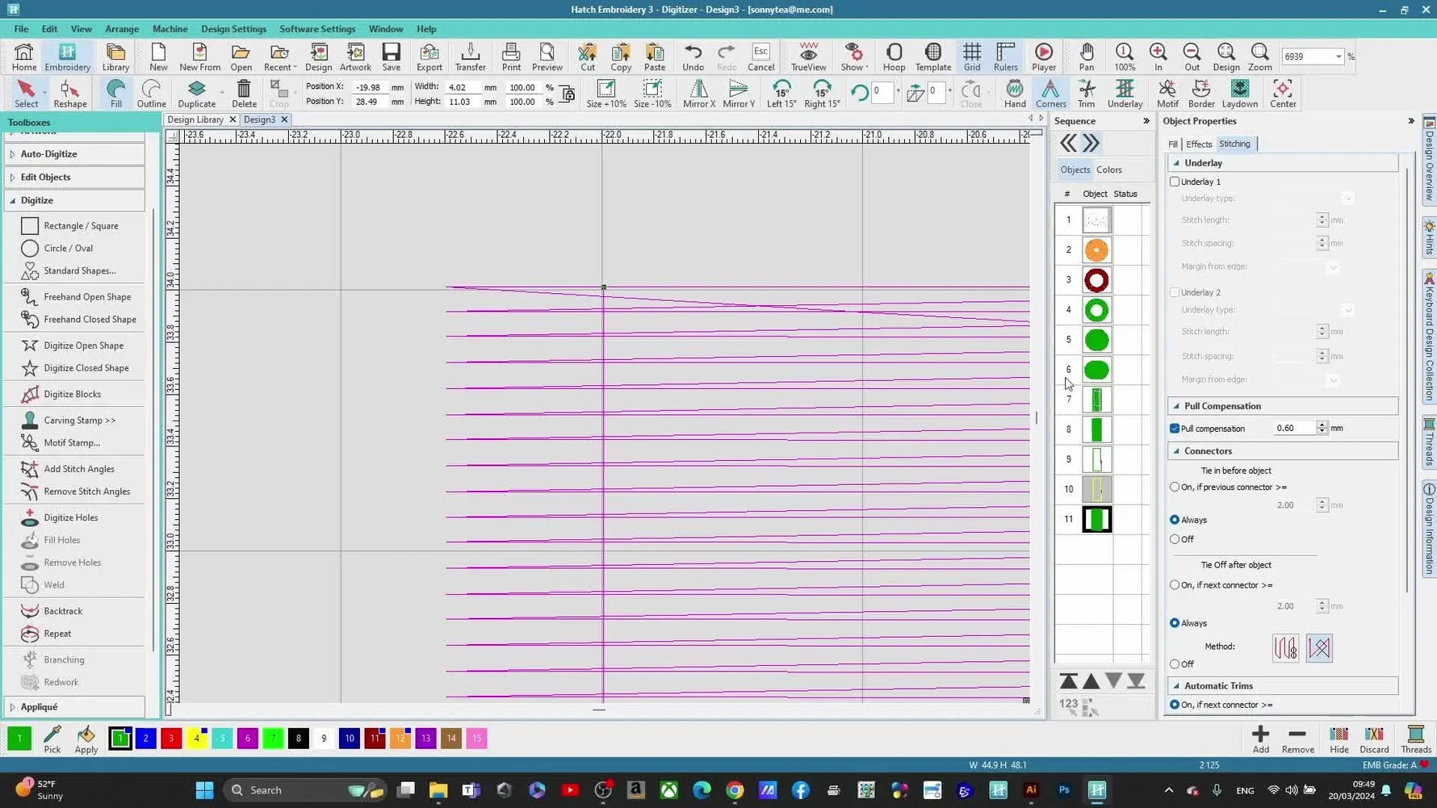The image size is (1437, 808).
Task: Select object 5 in Sequence list
Action: [x=1096, y=340]
